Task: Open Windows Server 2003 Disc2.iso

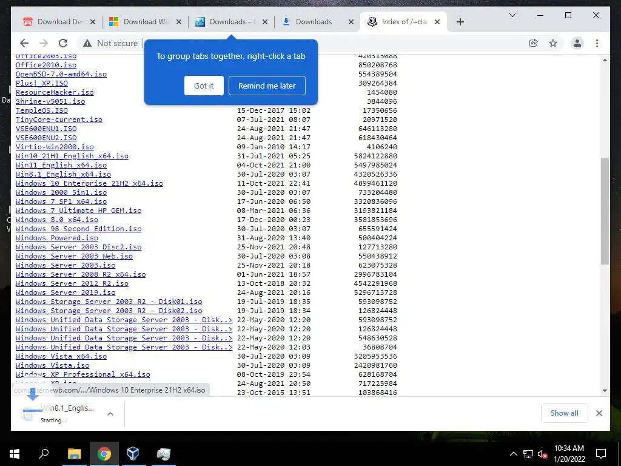Action: [78, 247]
